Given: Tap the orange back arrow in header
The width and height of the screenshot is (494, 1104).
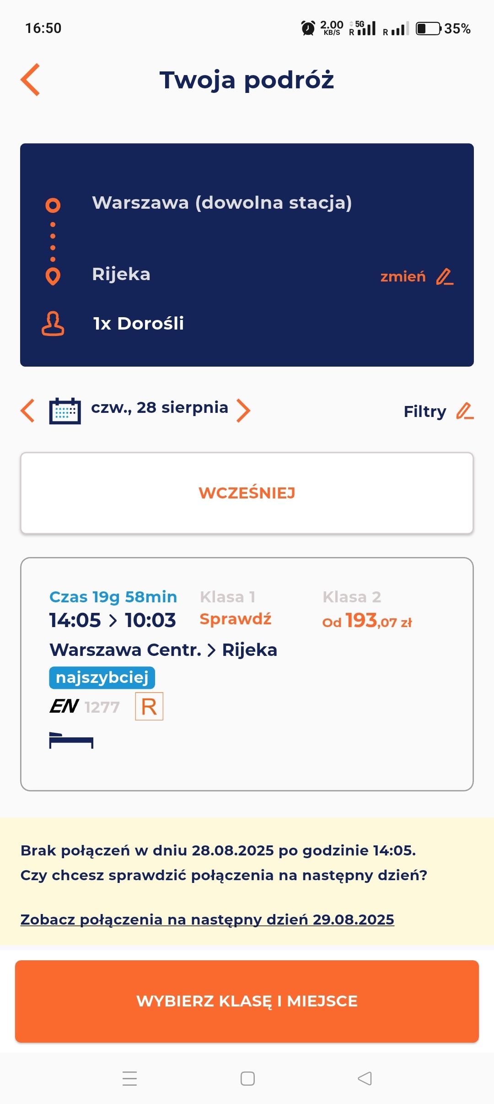Looking at the screenshot, I should coord(31,80).
